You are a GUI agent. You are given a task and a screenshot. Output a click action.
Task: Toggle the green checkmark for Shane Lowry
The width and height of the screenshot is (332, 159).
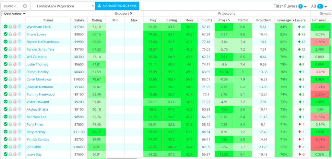click(x=6, y=34)
